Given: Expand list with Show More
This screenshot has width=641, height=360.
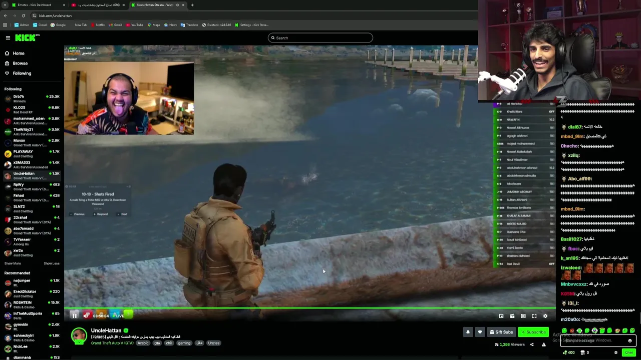Looking at the screenshot, I should click(13, 263).
